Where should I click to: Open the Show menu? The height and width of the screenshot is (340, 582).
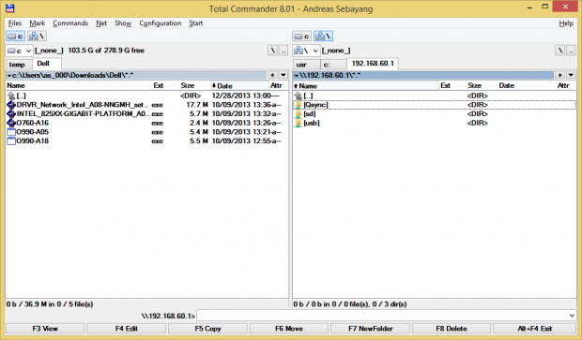[123, 23]
